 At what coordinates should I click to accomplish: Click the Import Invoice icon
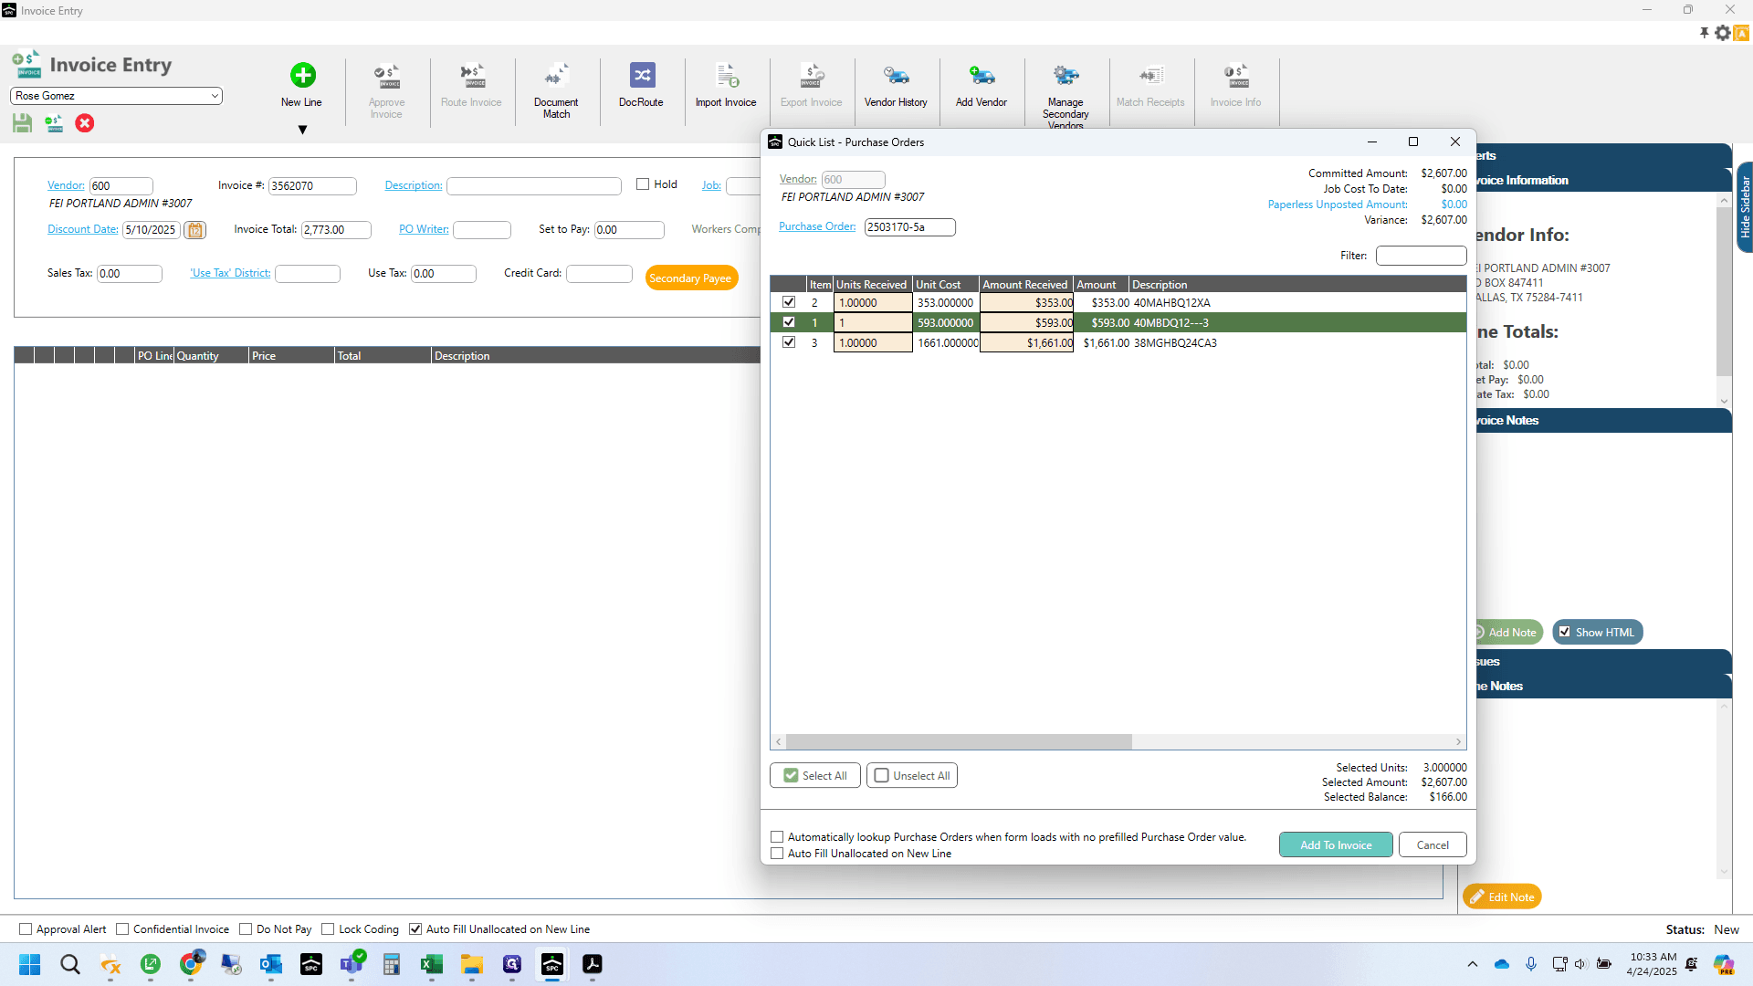(x=727, y=75)
